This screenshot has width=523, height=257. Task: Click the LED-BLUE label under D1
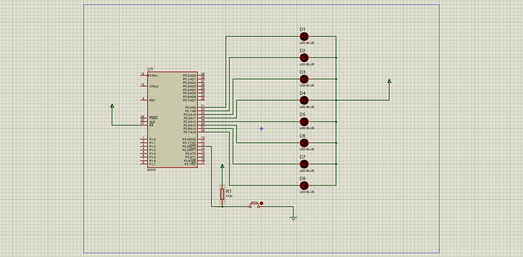click(x=307, y=43)
